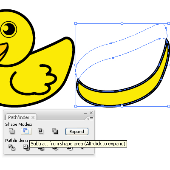Close the Pathfinder panel window
The width and height of the screenshot is (170, 170).
coord(91,113)
